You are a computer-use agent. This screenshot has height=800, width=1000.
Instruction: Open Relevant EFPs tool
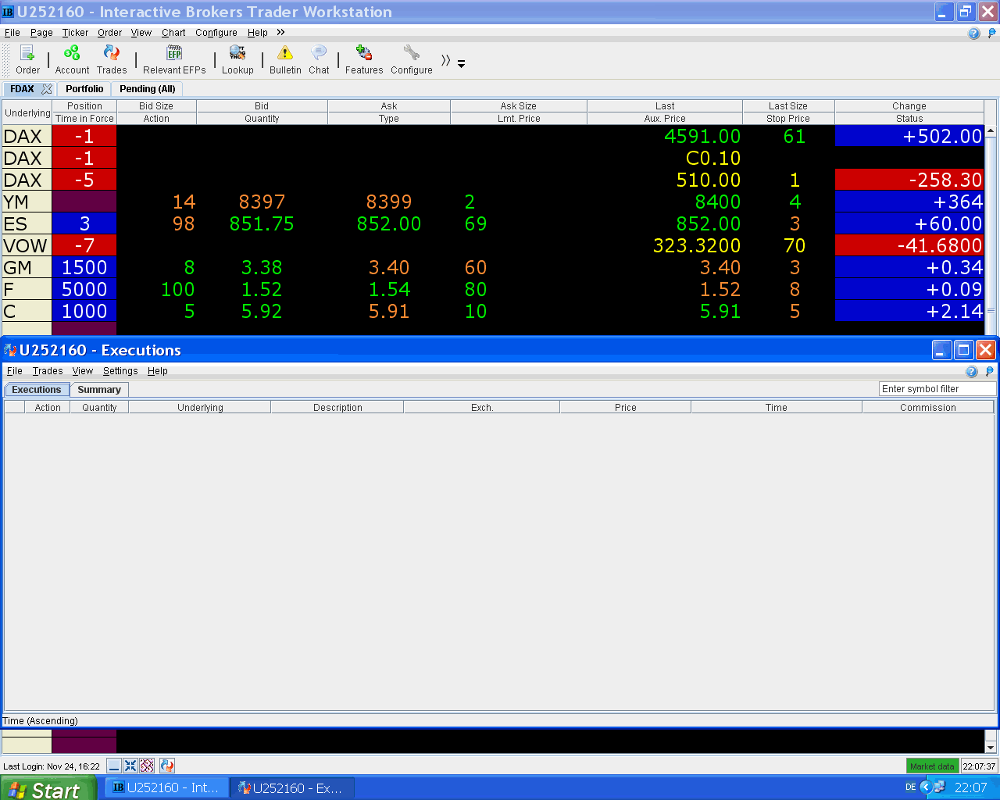[174, 59]
